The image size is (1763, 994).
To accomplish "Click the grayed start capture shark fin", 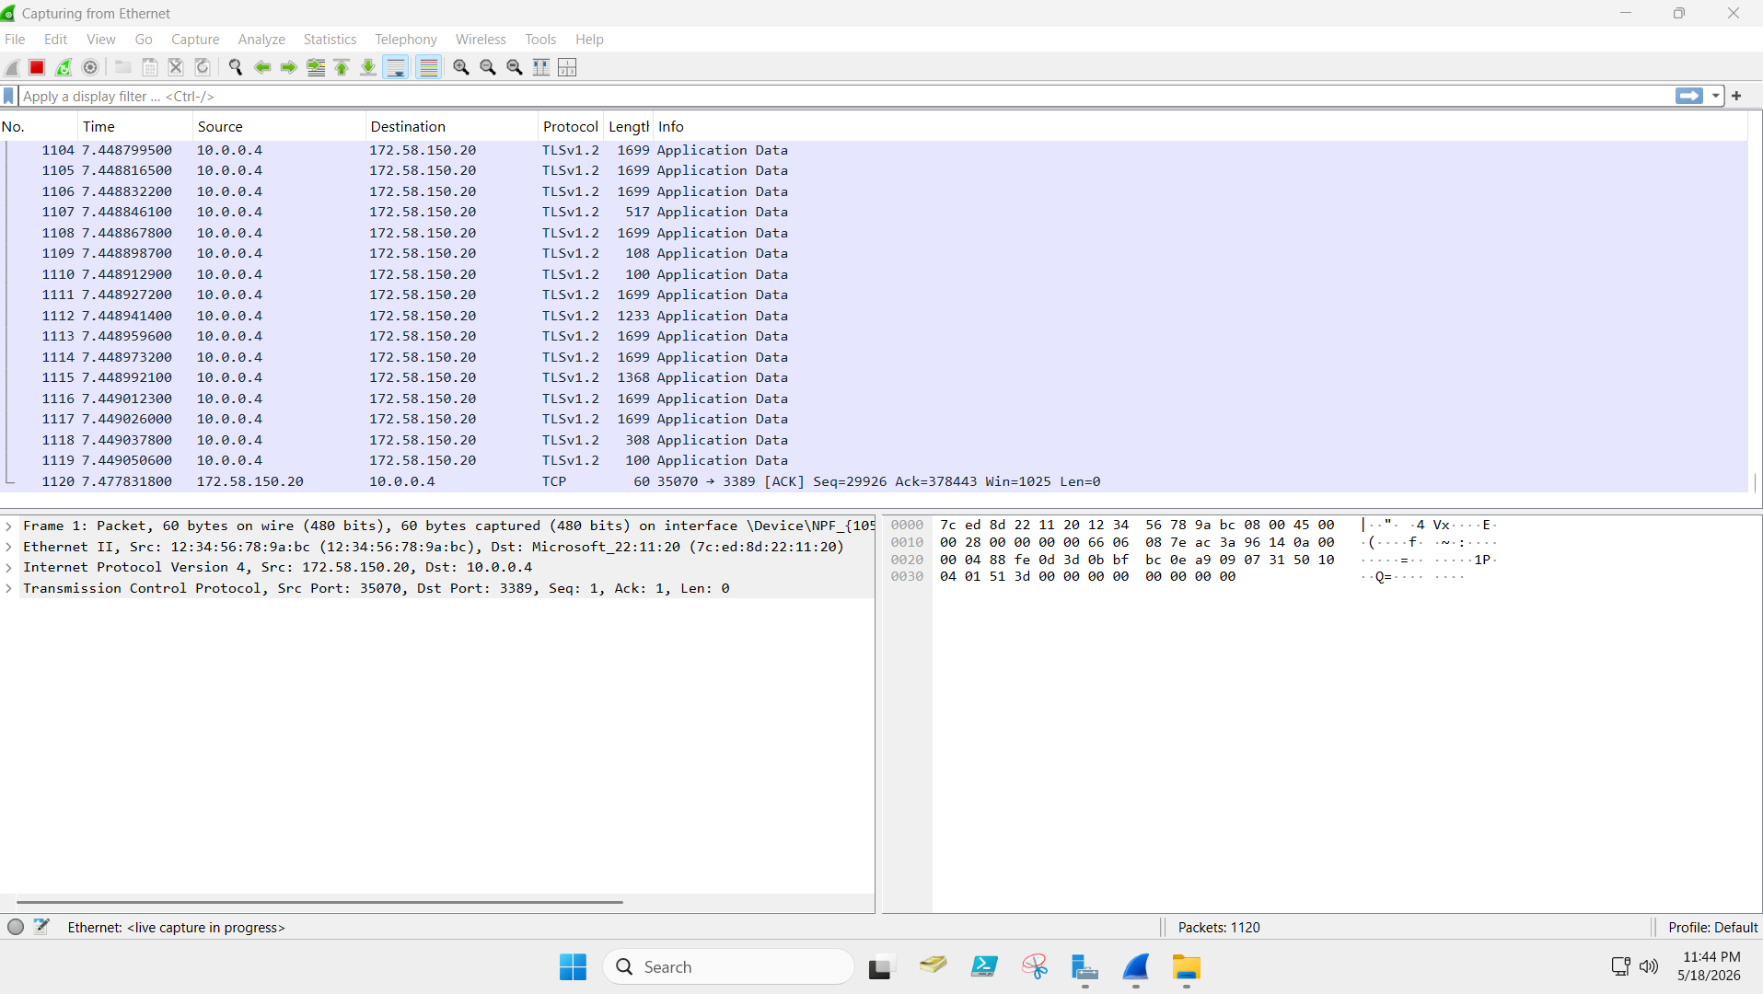I will click(x=12, y=67).
